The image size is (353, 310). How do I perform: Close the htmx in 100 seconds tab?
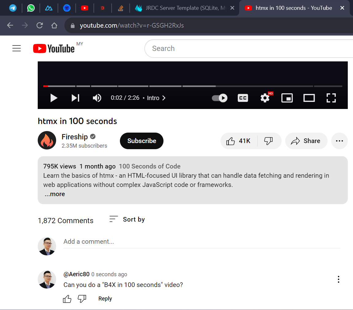[x=342, y=8]
